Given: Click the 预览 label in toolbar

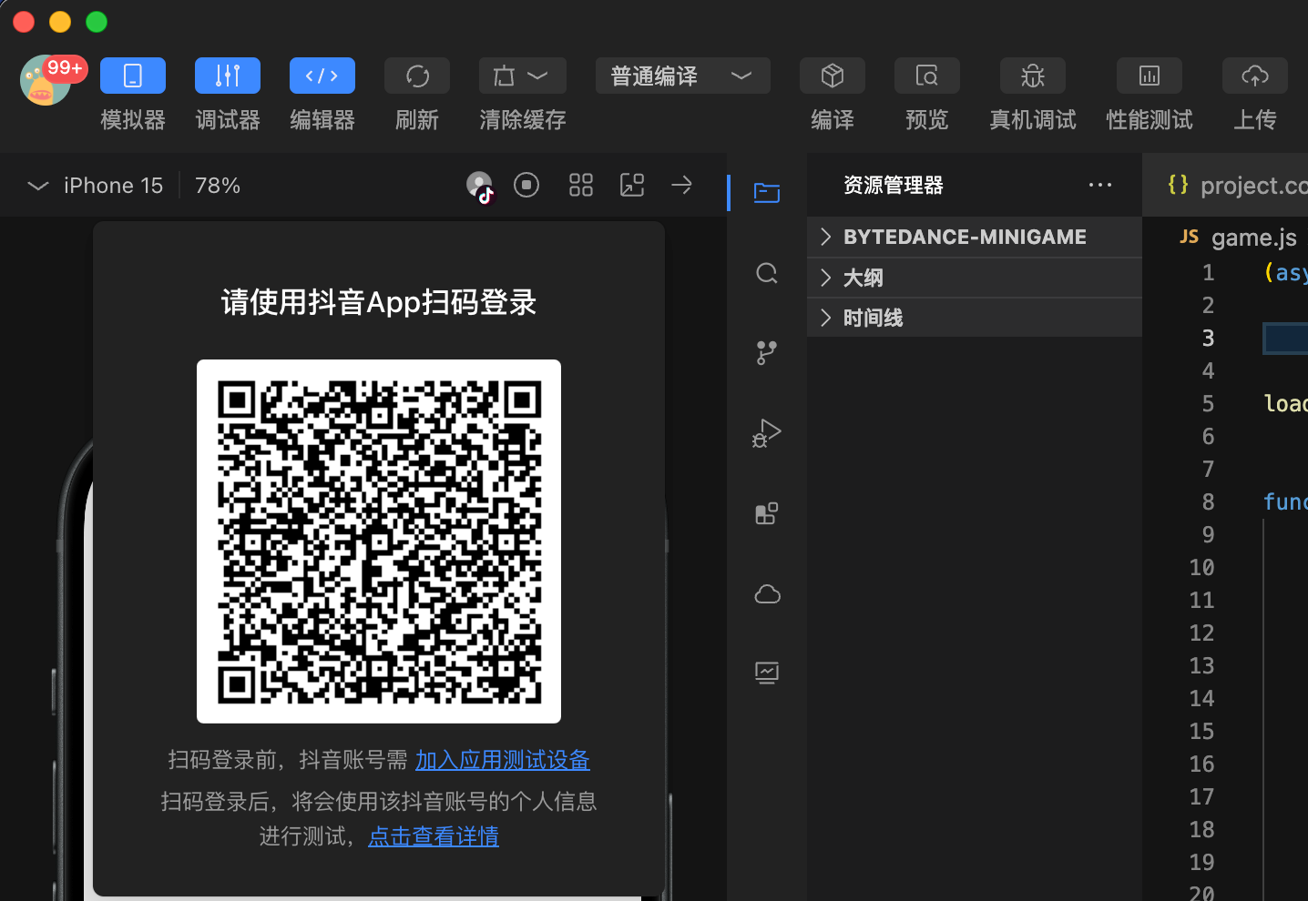Looking at the screenshot, I should coord(927,120).
